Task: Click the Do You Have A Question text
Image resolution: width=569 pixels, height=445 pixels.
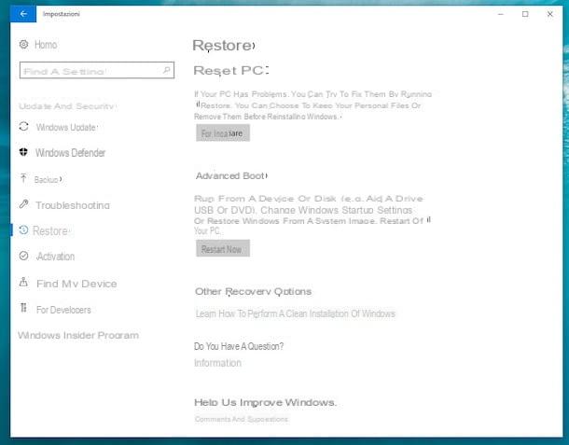Action: (x=239, y=346)
